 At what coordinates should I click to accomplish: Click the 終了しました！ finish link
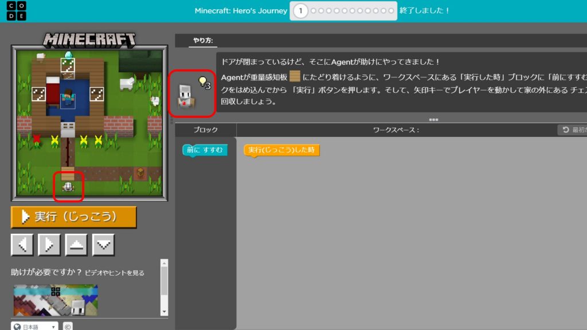click(425, 10)
